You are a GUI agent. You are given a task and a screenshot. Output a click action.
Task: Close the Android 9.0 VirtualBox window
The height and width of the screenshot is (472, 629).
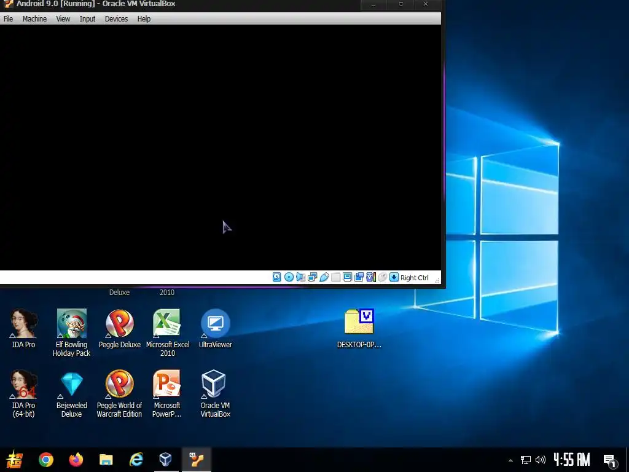(426, 4)
